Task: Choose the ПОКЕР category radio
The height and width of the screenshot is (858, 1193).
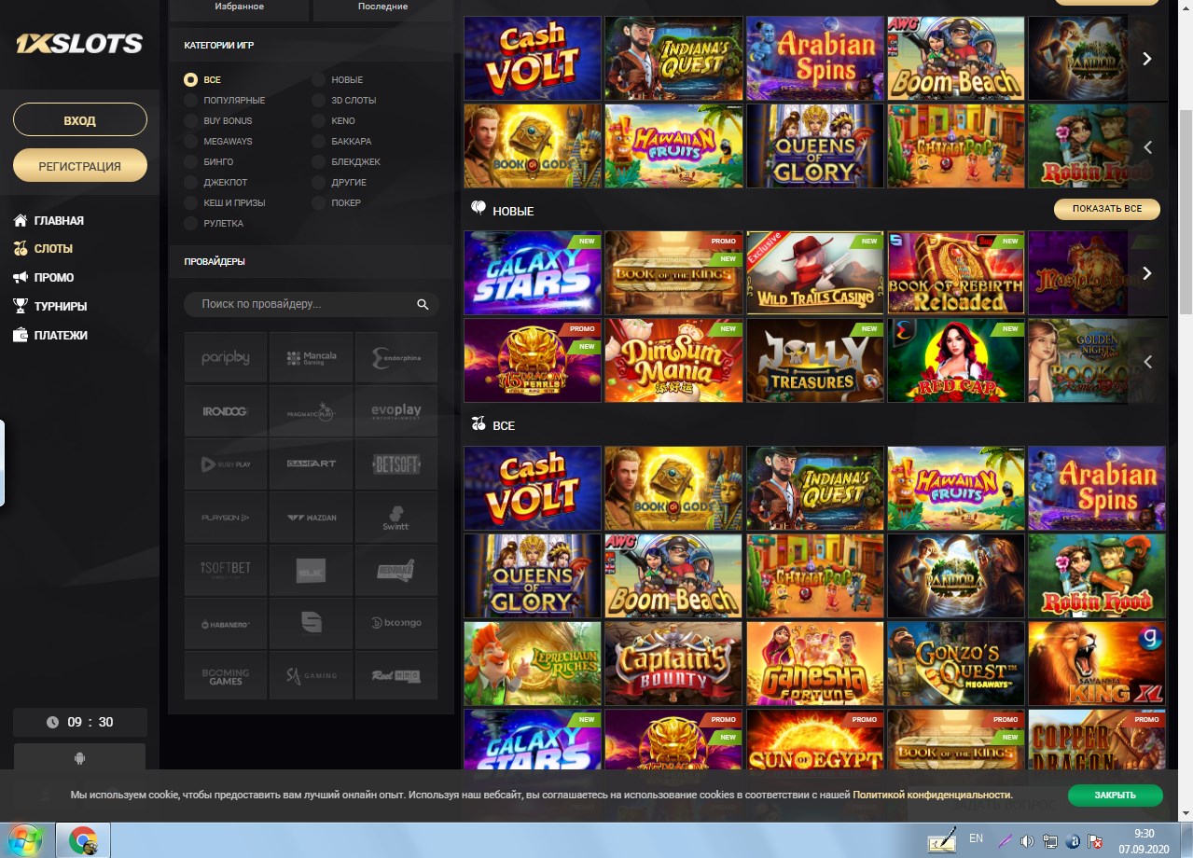Action: point(318,203)
